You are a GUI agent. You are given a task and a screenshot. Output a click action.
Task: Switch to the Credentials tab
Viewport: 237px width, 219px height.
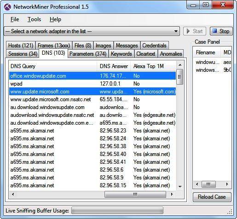pos(154,46)
